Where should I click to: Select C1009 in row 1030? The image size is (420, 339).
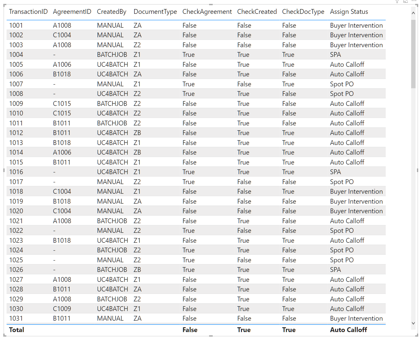tap(62, 309)
